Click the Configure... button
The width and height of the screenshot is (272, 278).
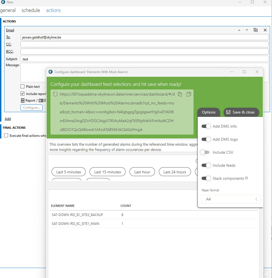(x=32, y=108)
